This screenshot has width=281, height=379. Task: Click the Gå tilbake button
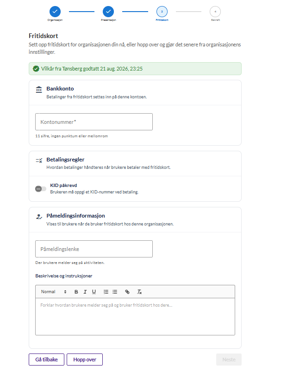[47, 360]
